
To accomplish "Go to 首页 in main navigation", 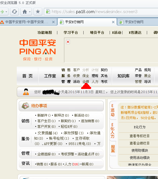I will (x=27, y=76).
